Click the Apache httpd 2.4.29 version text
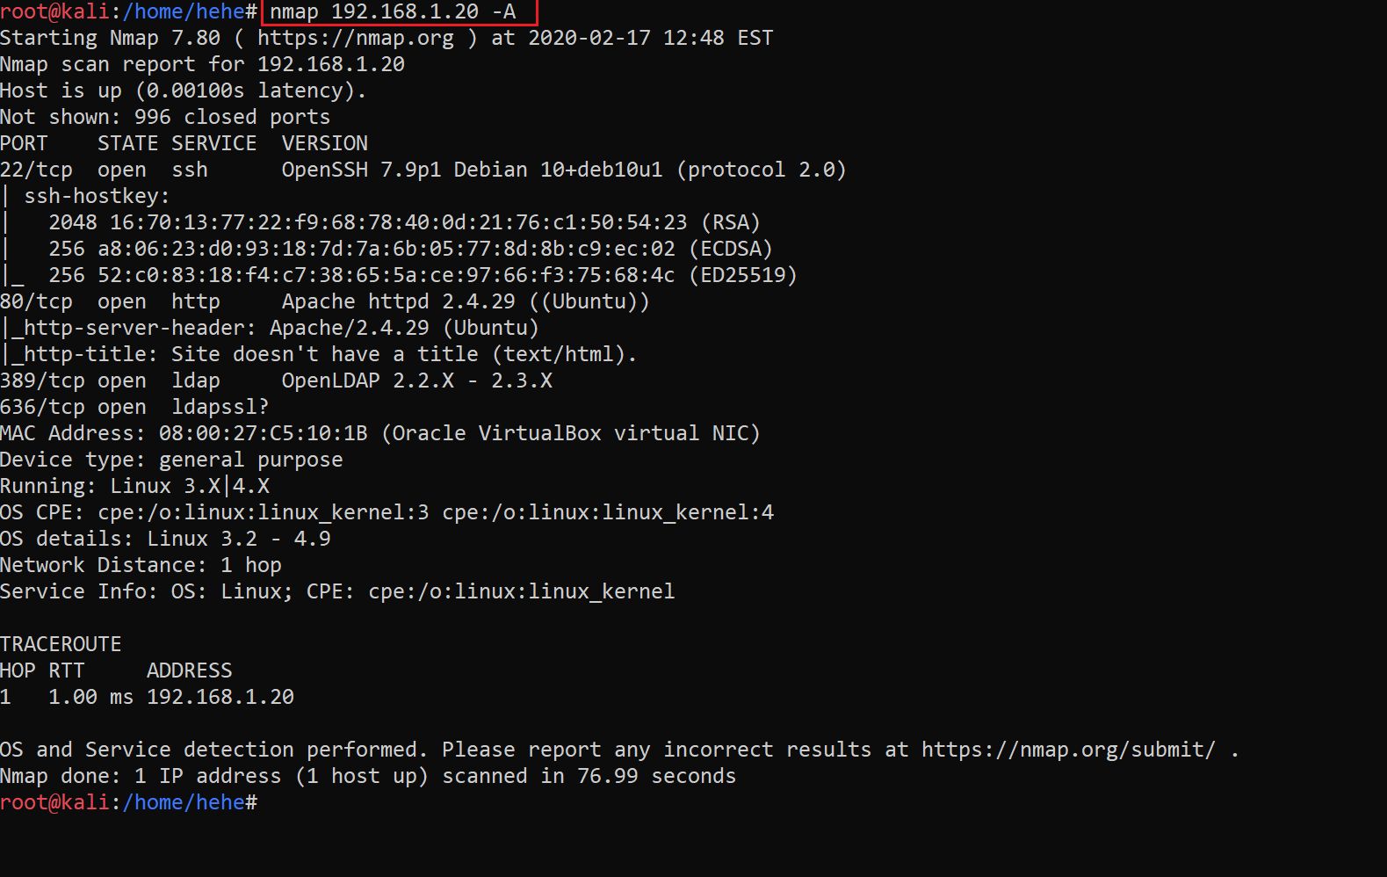This screenshot has height=877, width=1387. pos(398,301)
